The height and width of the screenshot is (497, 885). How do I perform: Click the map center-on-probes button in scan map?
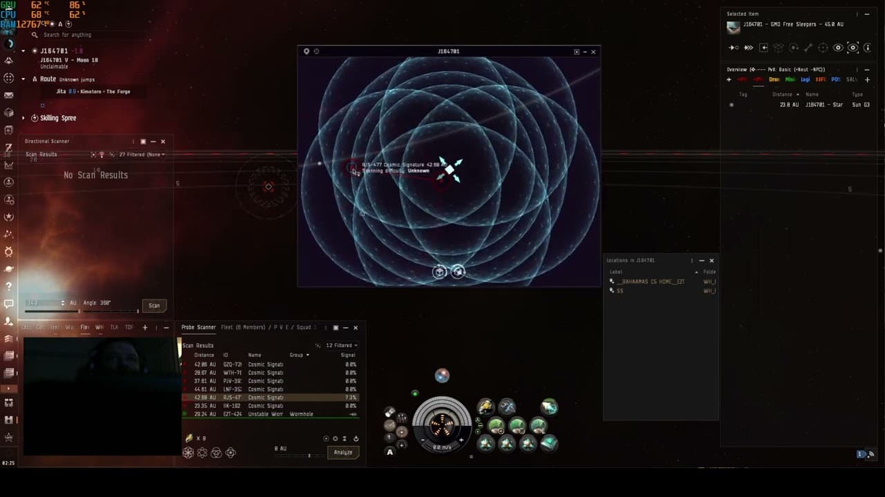pyautogui.click(x=458, y=271)
